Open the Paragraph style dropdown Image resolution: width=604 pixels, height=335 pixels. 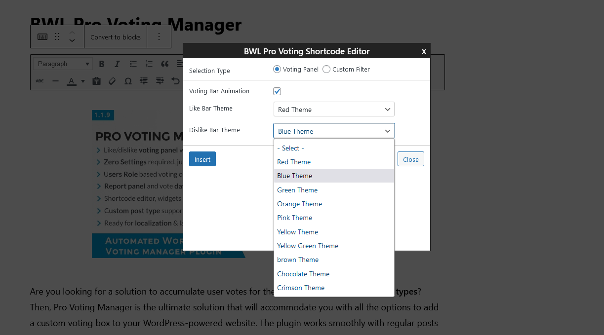click(x=63, y=63)
